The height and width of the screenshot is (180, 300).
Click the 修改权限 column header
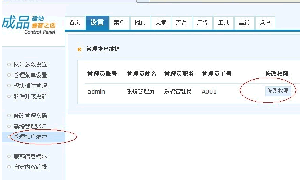point(277,73)
